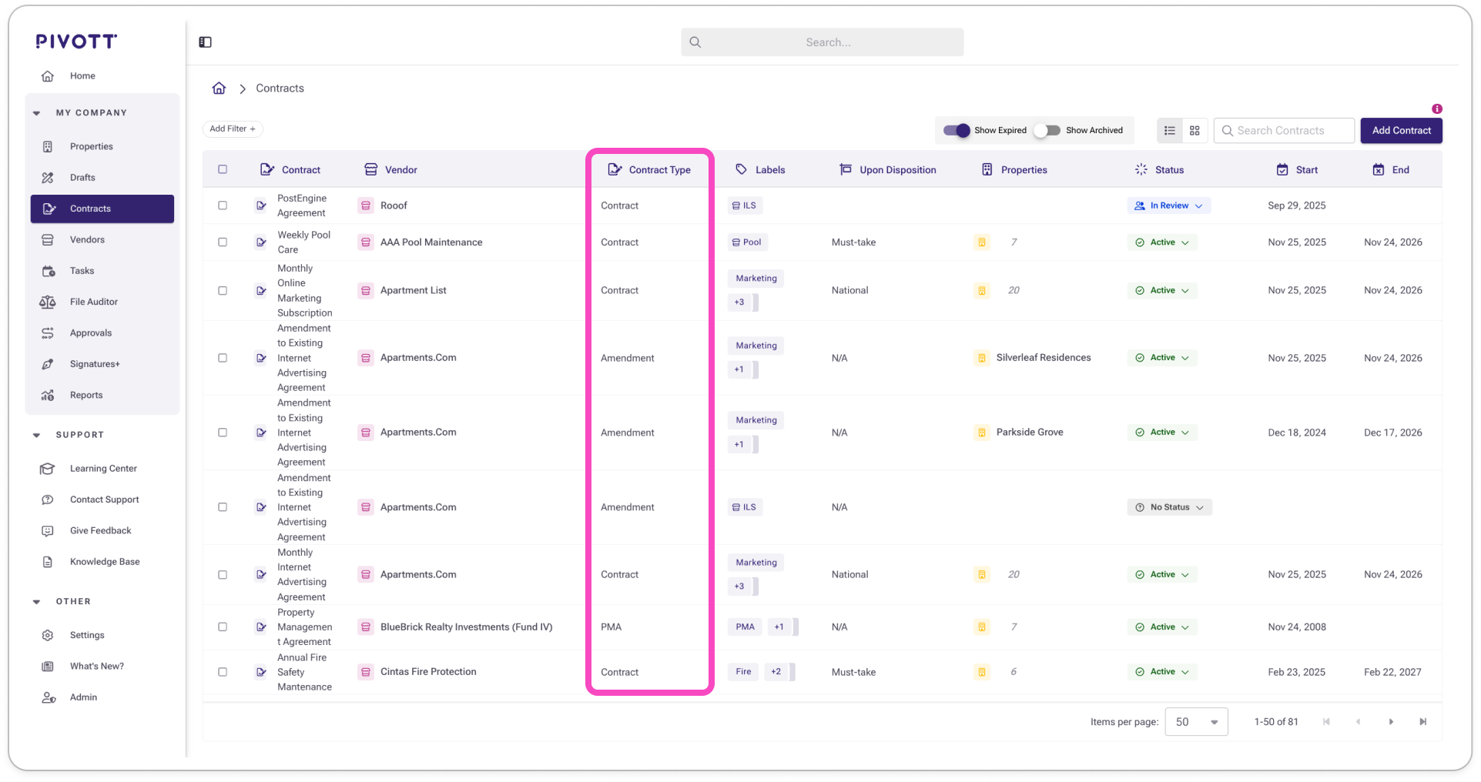The width and height of the screenshot is (1481, 782).
Task: Open the In Review status dropdown
Action: 1169,206
